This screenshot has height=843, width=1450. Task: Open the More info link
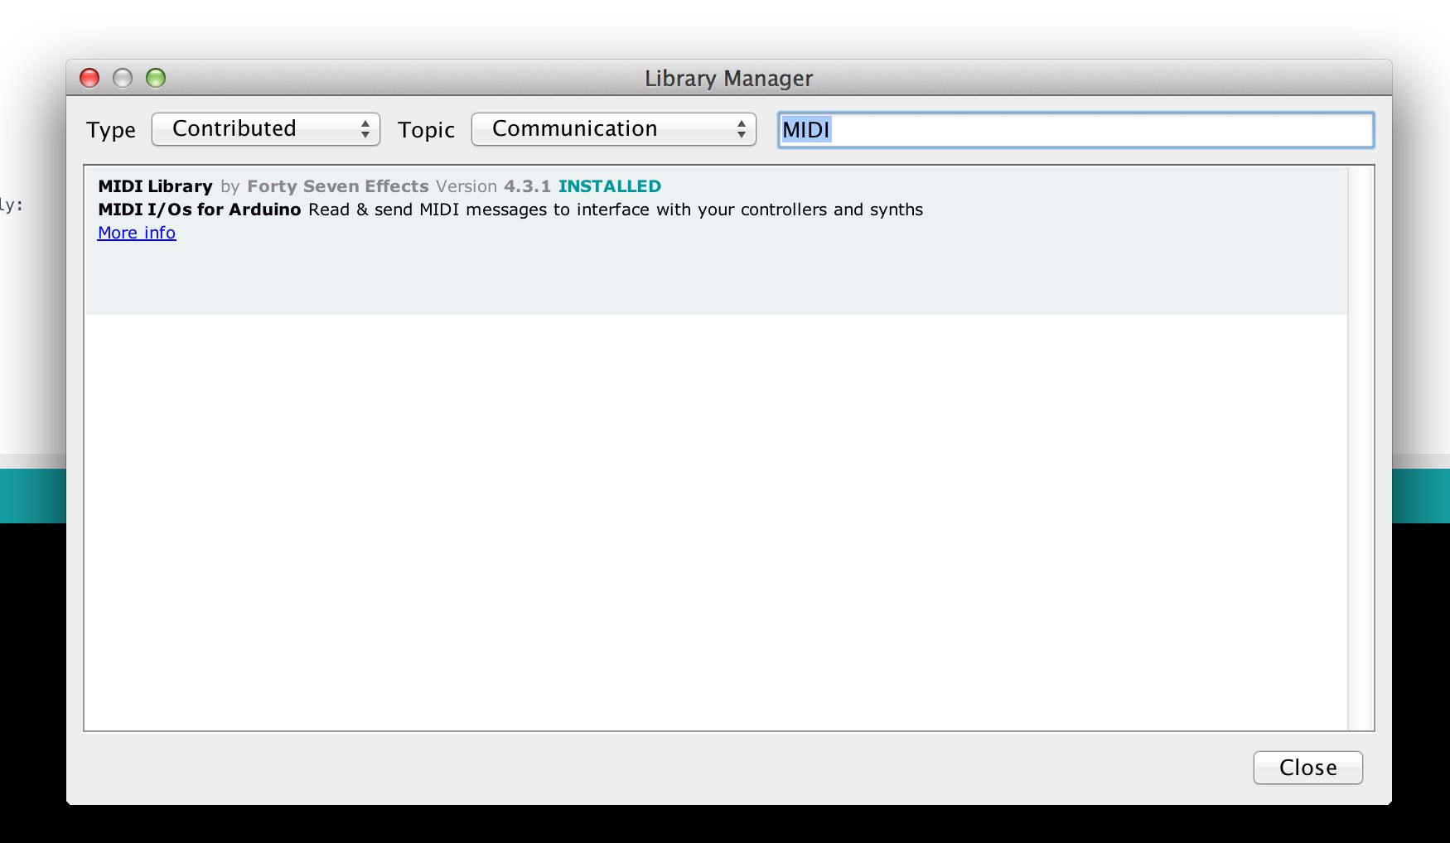(137, 233)
